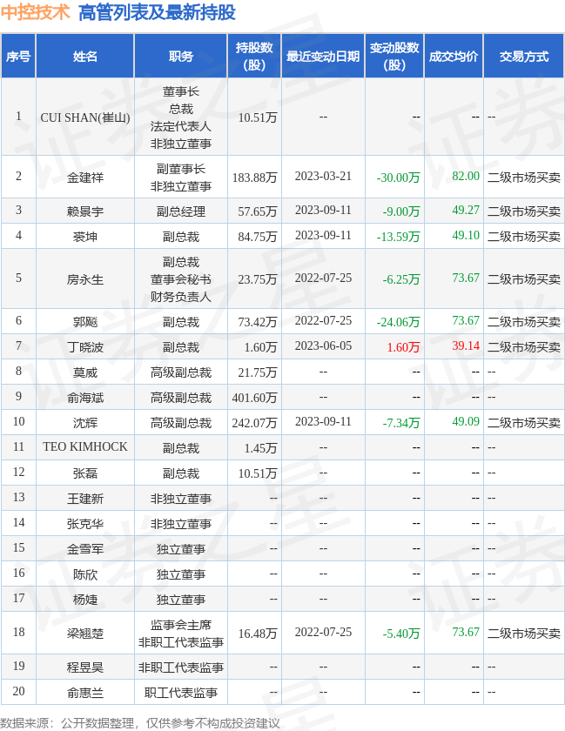Click the 职工代表监事 position for 俞惠兰
The height and width of the screenshot is (731, 565).
point(181,693)
